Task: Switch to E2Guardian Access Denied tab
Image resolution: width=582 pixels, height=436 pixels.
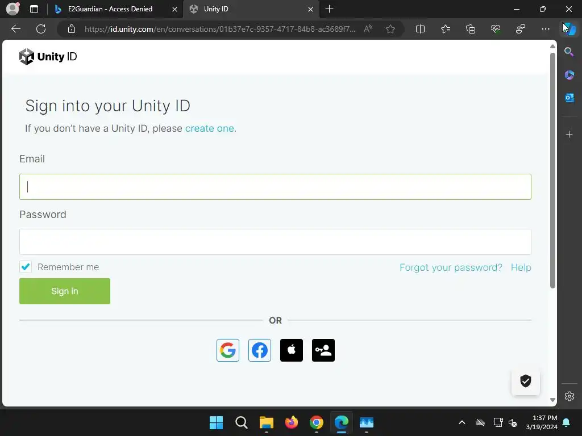Action: click(x=110, y=9)
